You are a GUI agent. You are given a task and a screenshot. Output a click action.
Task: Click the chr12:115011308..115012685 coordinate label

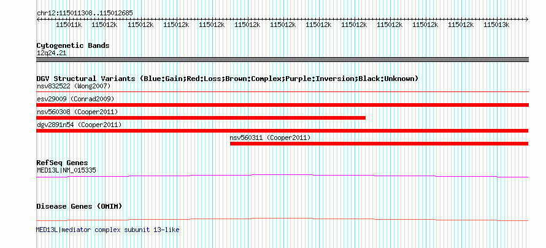pyautogui.click(x=85, y=14)
